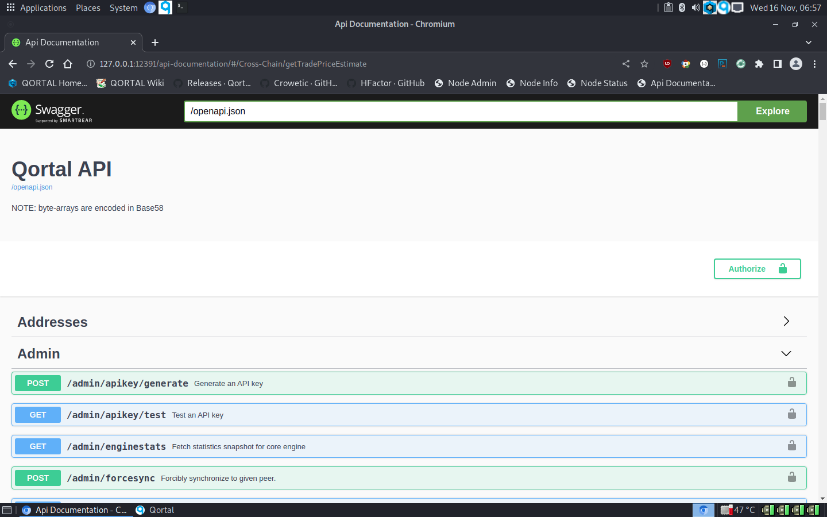Expand GET /admin/enginestats endpoint

(x=409, y=446)
